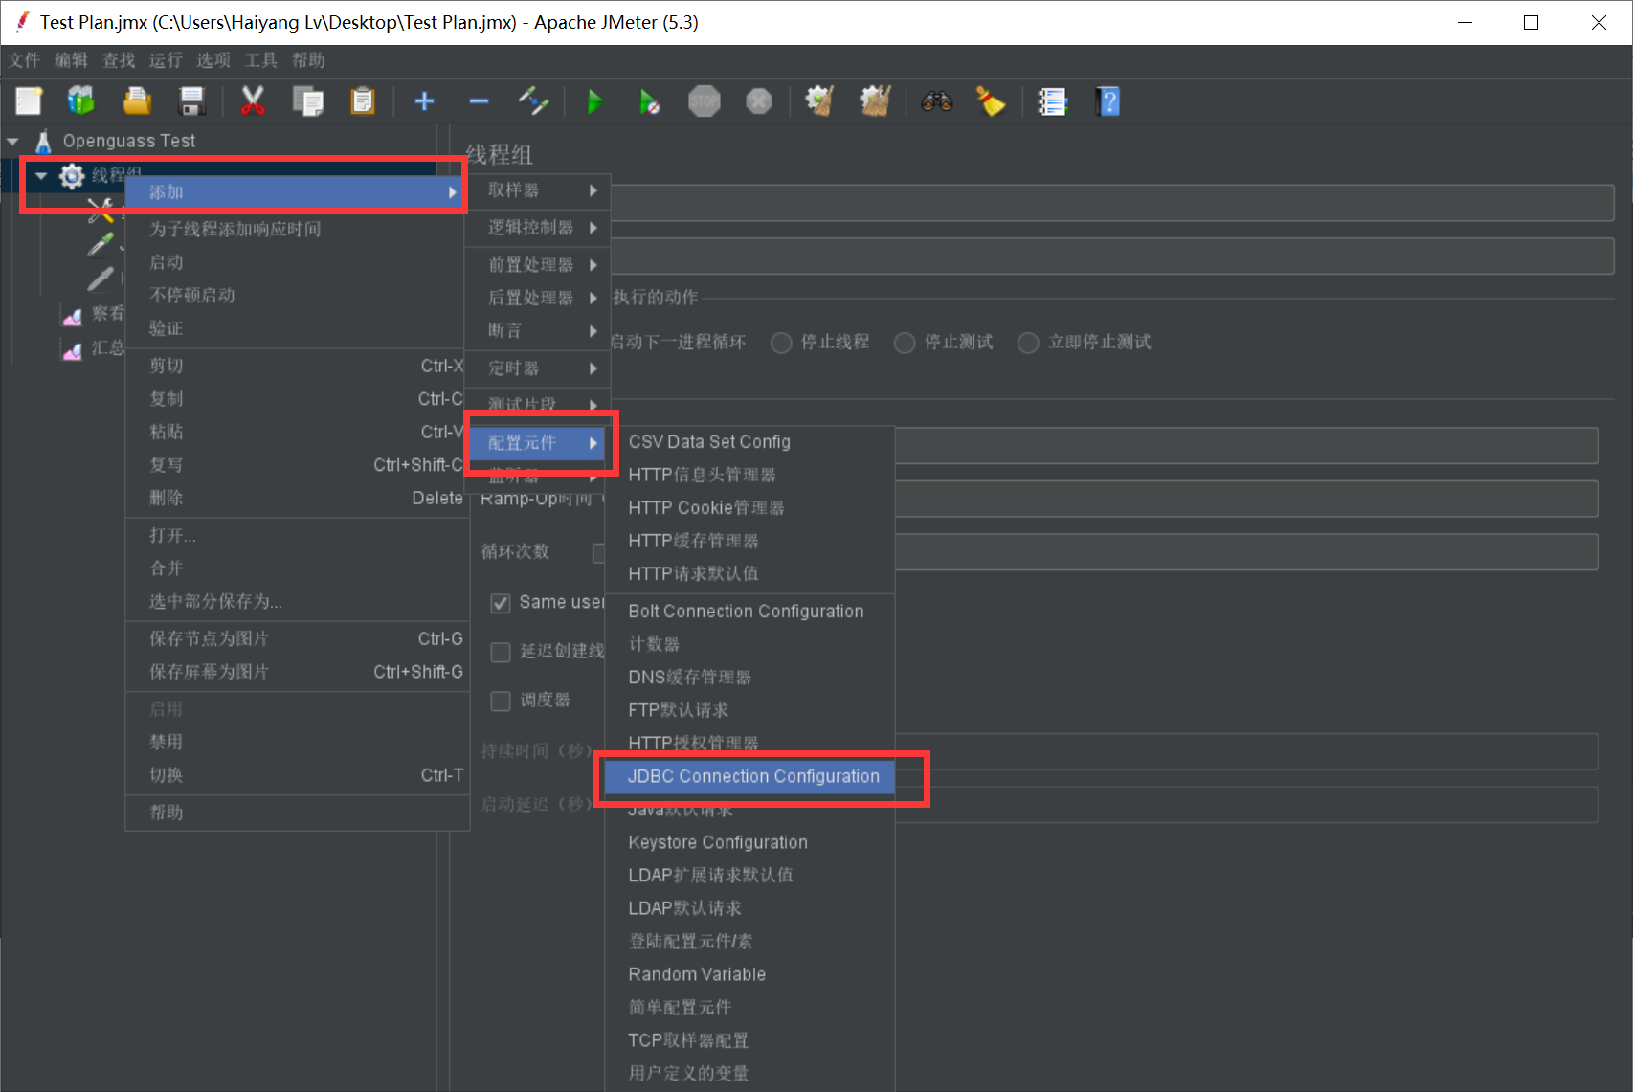Open the 运行 menu
This screenshot has width=1633, height=1092.
[x=166, y=60]
